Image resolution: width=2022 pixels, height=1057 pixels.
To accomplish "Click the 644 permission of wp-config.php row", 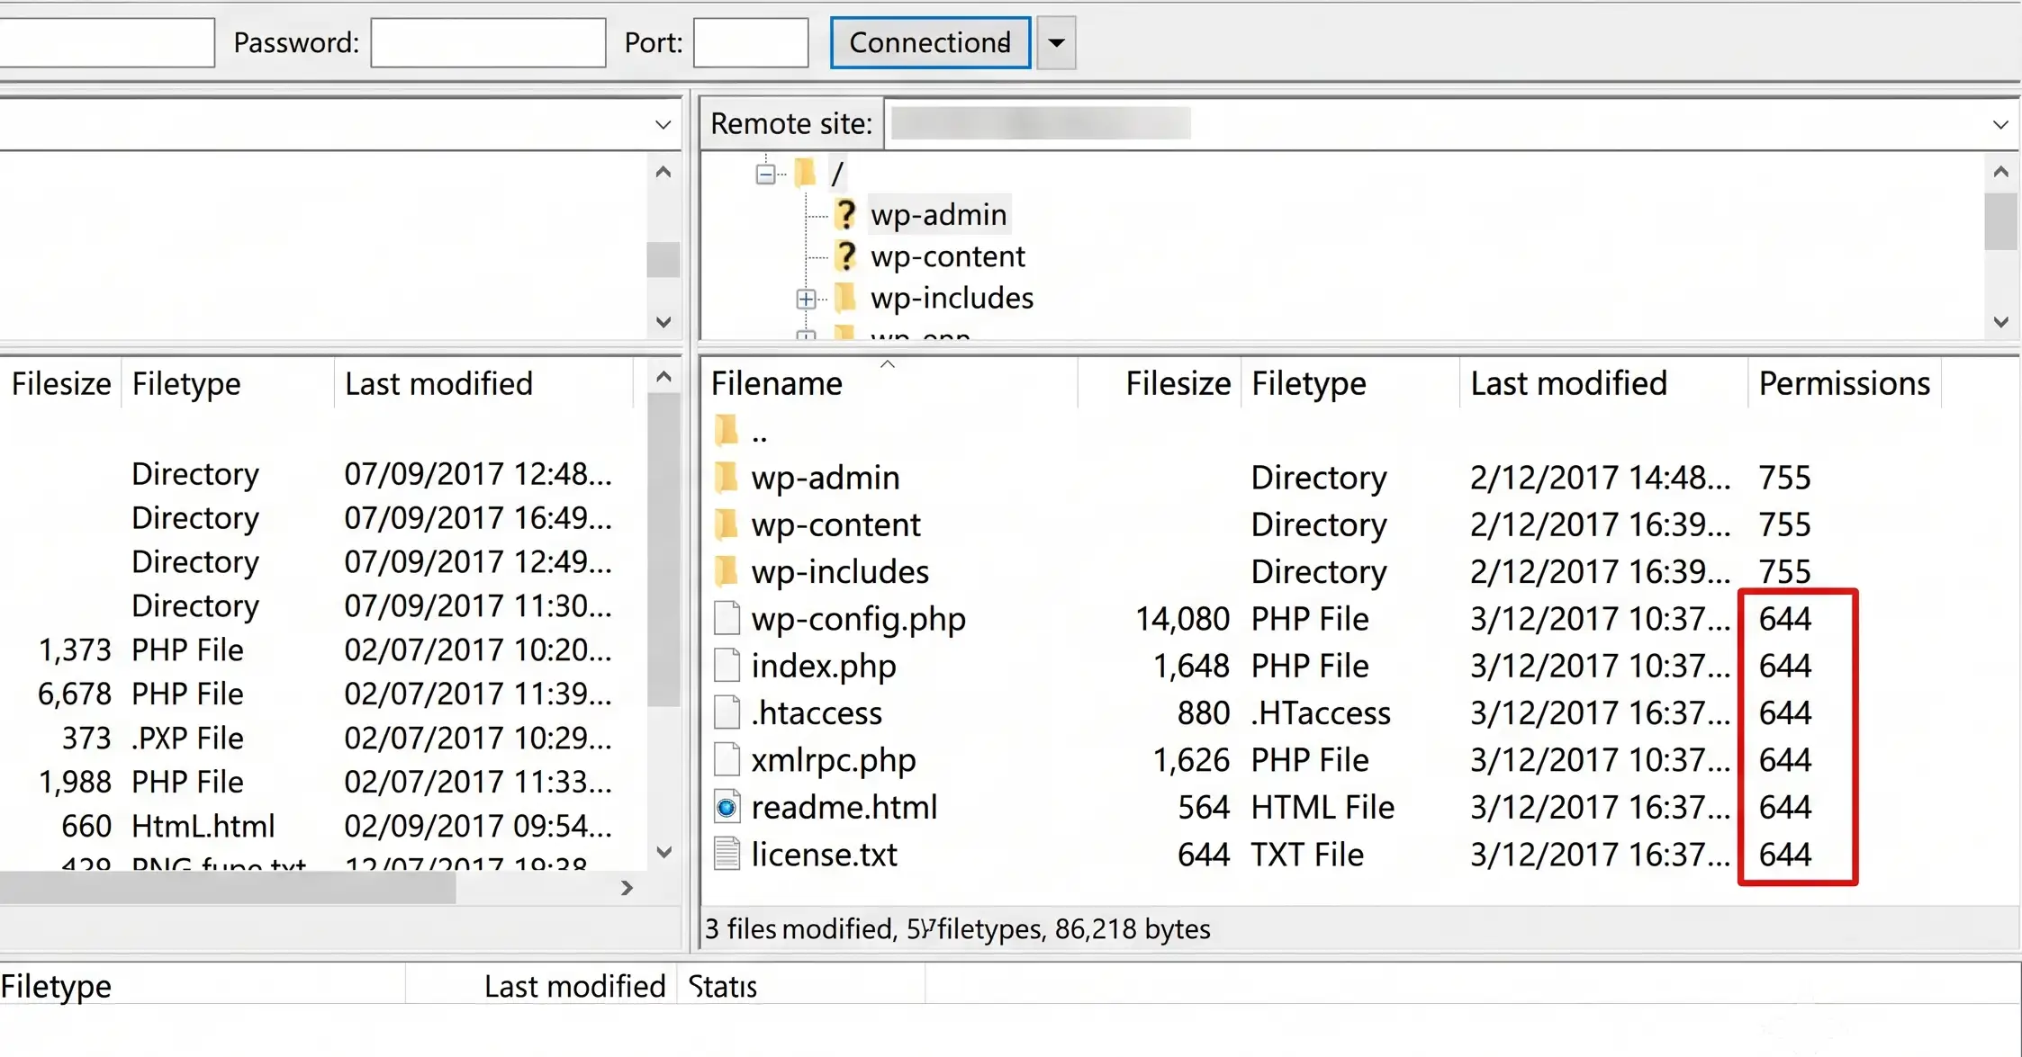I will tap(1784, 619).
